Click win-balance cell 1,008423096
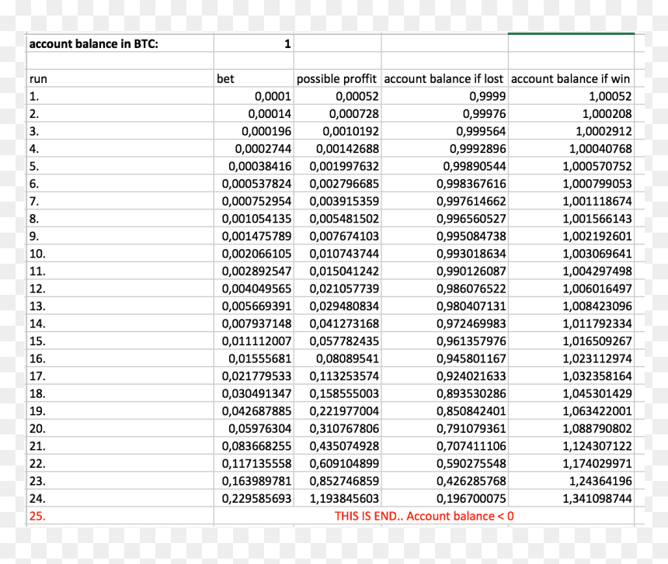 point(571,306)
